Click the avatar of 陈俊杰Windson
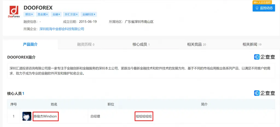 pyautogui.click(x=27, y=116)
